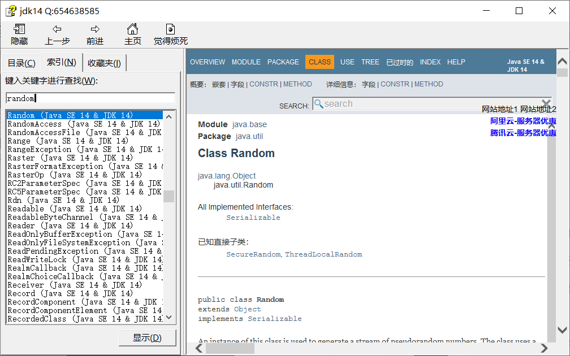The height and width of the screenshot is (356, 570).
Task: Click 网站地址2 link
Action: tap(538, 109)
